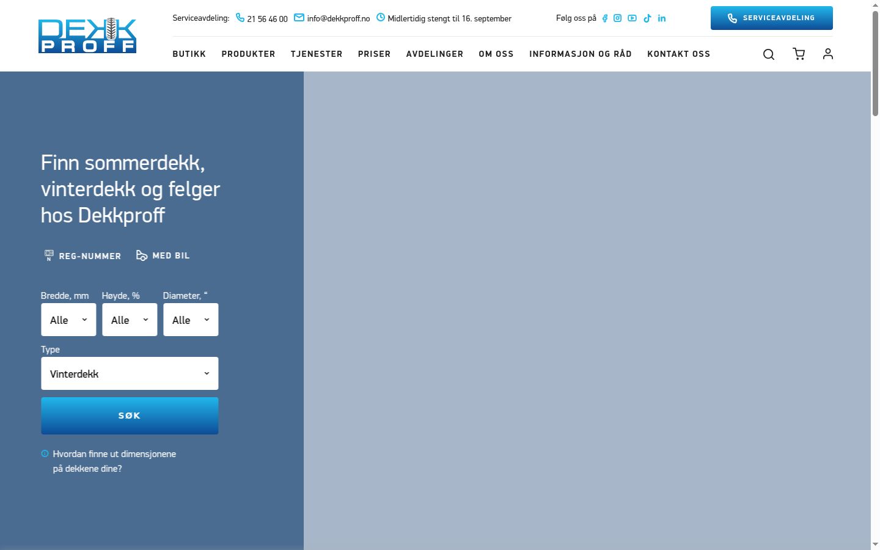Screen dimensions: 880x550
Task: Open the TikTok social icon
Action: (x=647, y=18)
